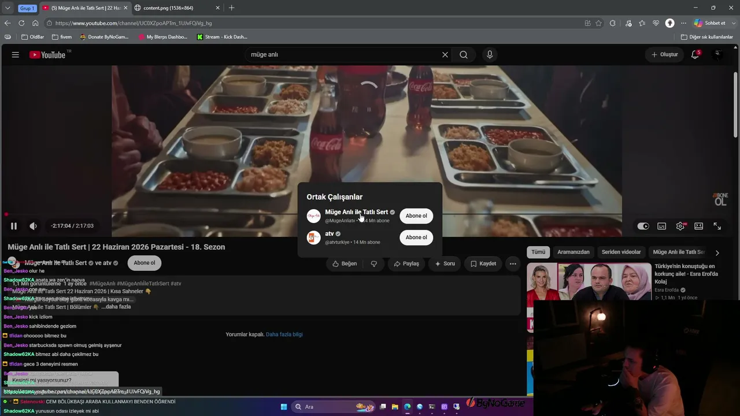Image resolution: width=740 pixels, height=416 pixels.
Task: Click the Grup 1 tab group label
Action: [x=27, y=8]
